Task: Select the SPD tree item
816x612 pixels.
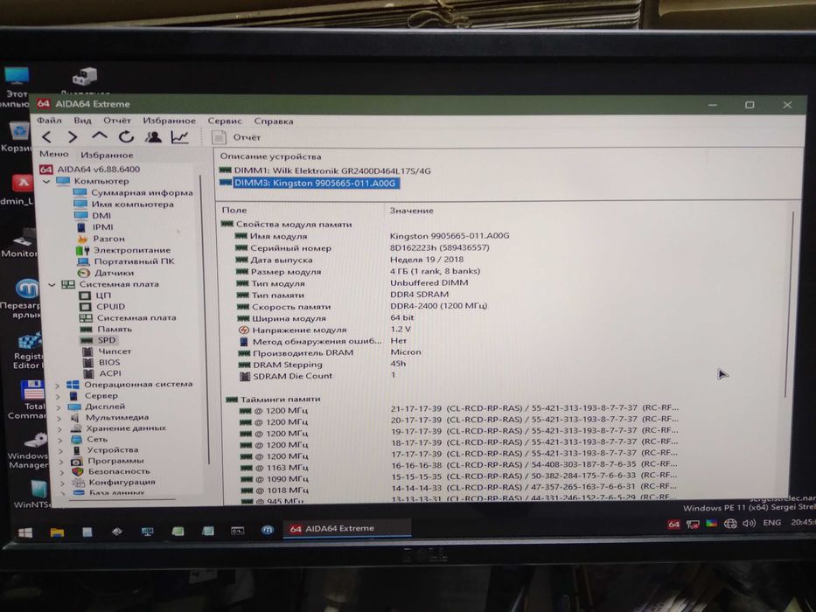Action: (x=98, y=340)
